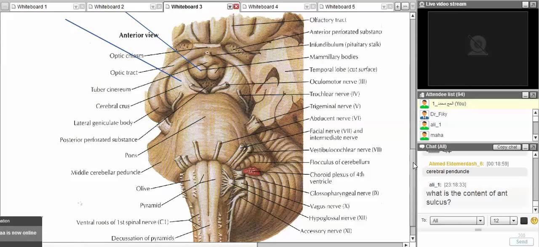This screenshot has width=539, height=247.
Task: Open the tab list dropdown at far right
Action: coord(413,7)
